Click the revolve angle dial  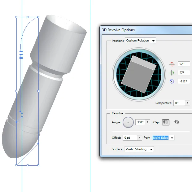[128, 122]
